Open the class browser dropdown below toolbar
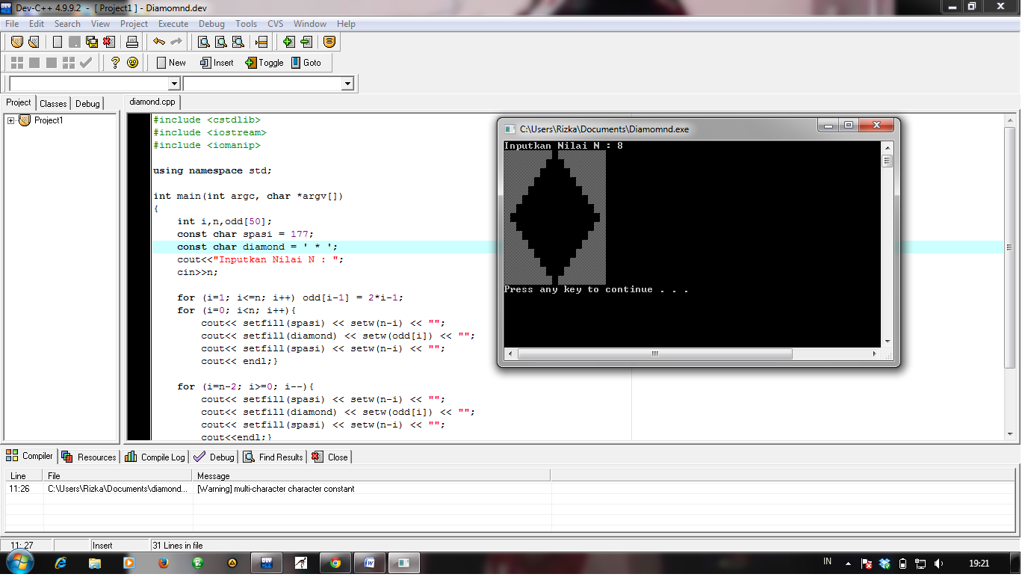 click(x=349, y=83)
